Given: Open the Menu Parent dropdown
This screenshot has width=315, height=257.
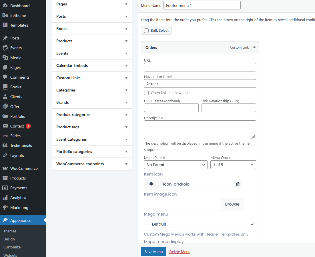Looking at the screenshot, I should (176, 165).
